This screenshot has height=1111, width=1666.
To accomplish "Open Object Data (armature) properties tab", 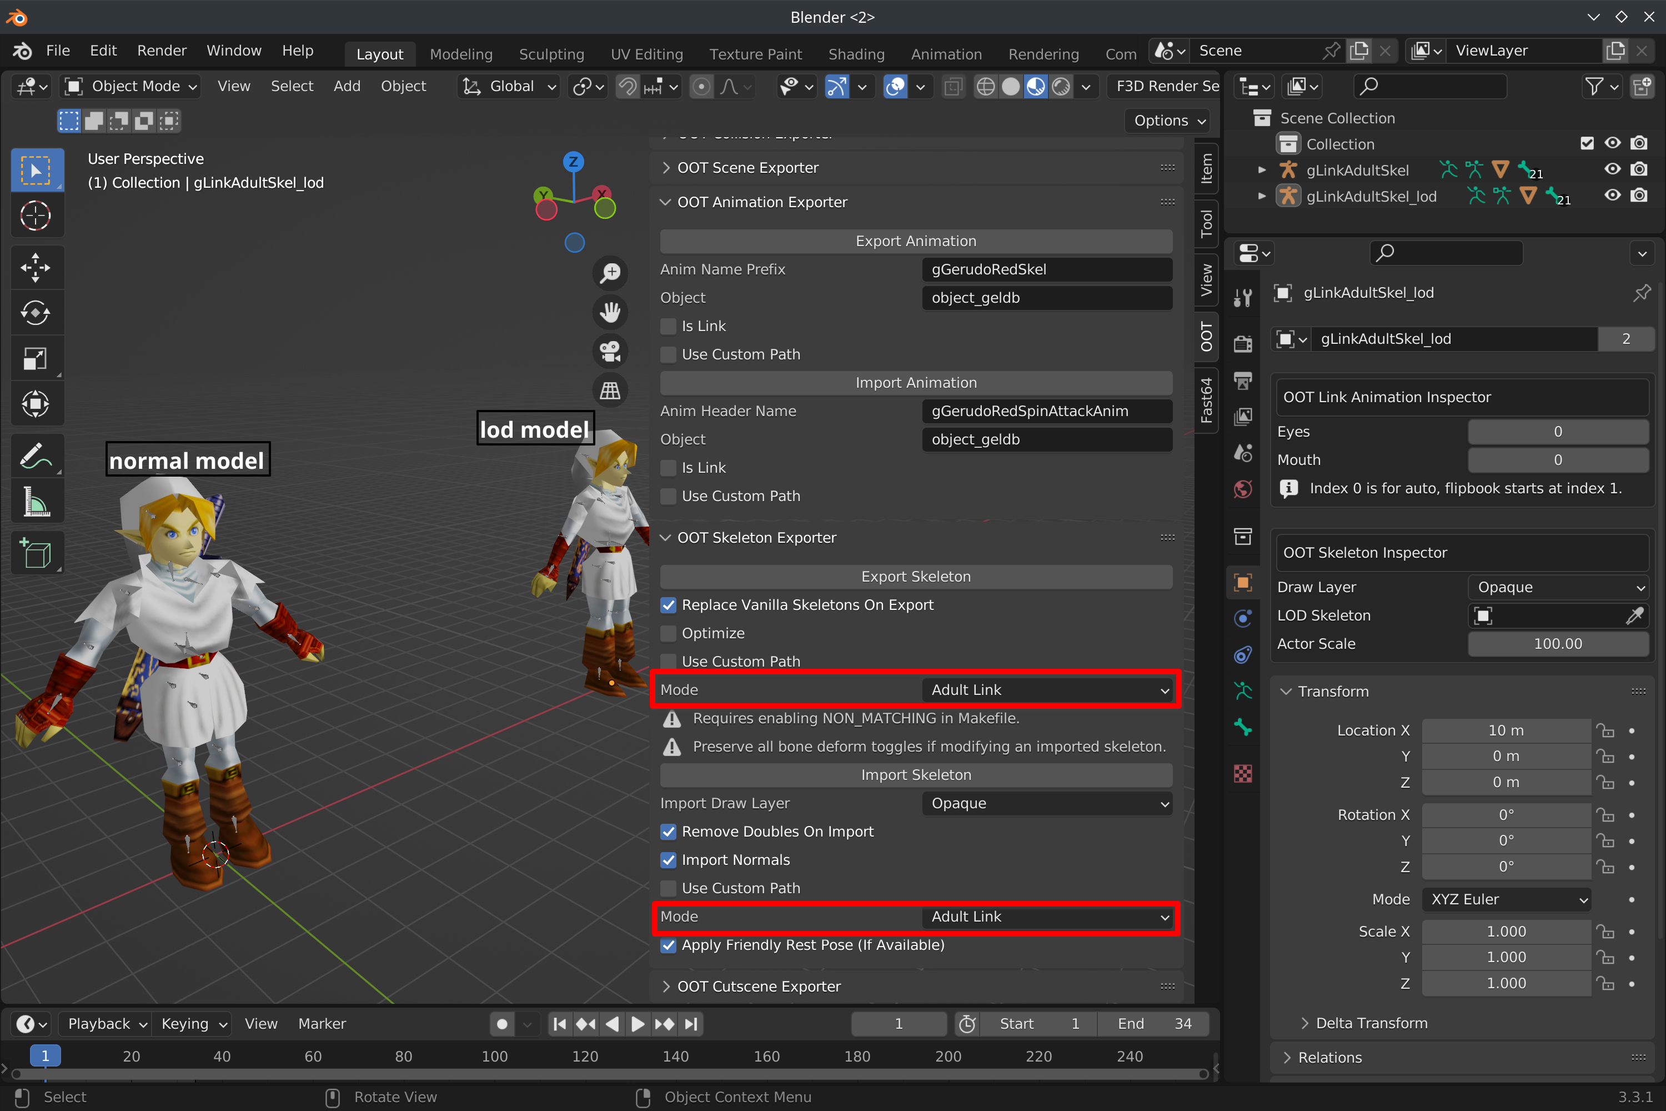I will 1243,691.
